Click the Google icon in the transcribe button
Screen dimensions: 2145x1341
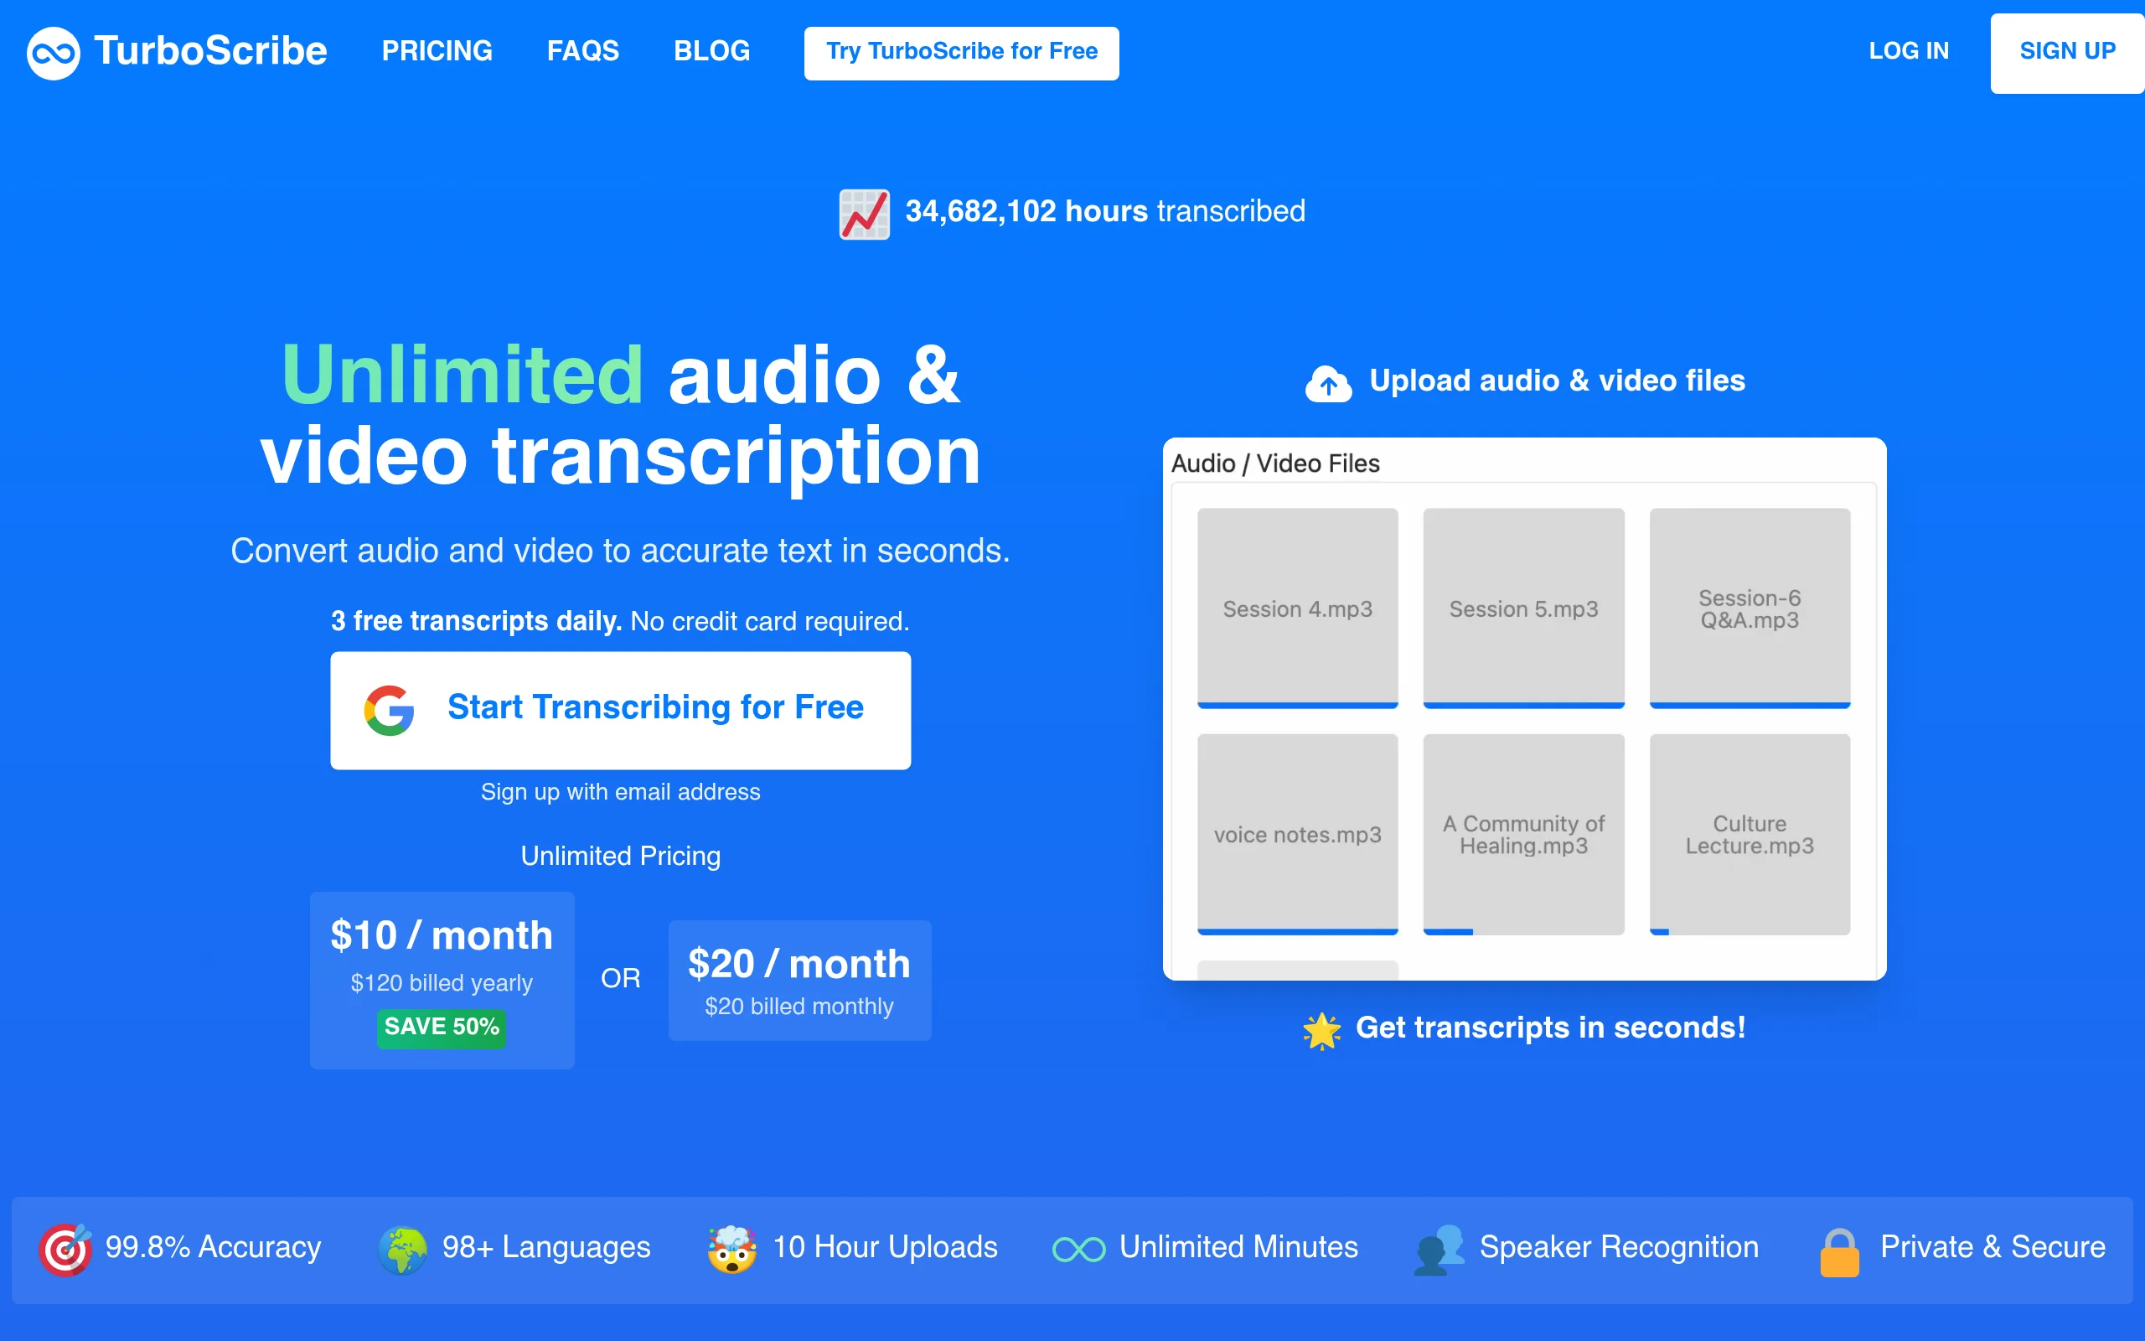coord(390,709)
